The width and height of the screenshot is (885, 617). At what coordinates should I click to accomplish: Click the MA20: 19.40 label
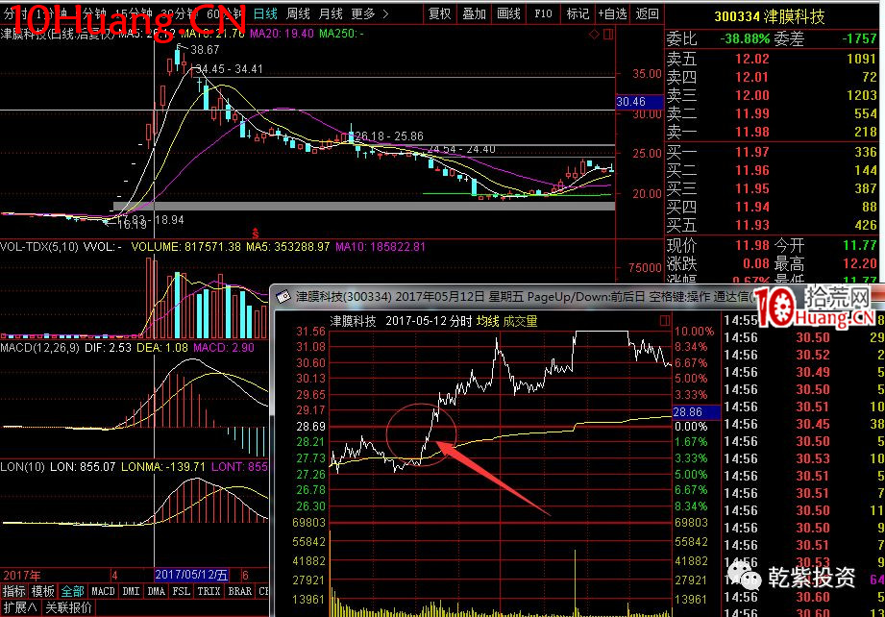click(282, 34)
